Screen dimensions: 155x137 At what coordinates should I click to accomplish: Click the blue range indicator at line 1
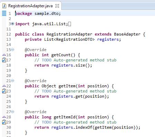click(4, 13)
